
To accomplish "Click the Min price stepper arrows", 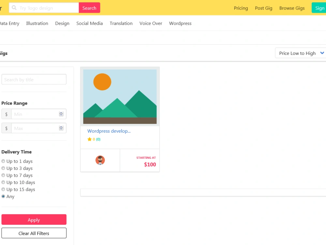I will (x=61, y=114).
